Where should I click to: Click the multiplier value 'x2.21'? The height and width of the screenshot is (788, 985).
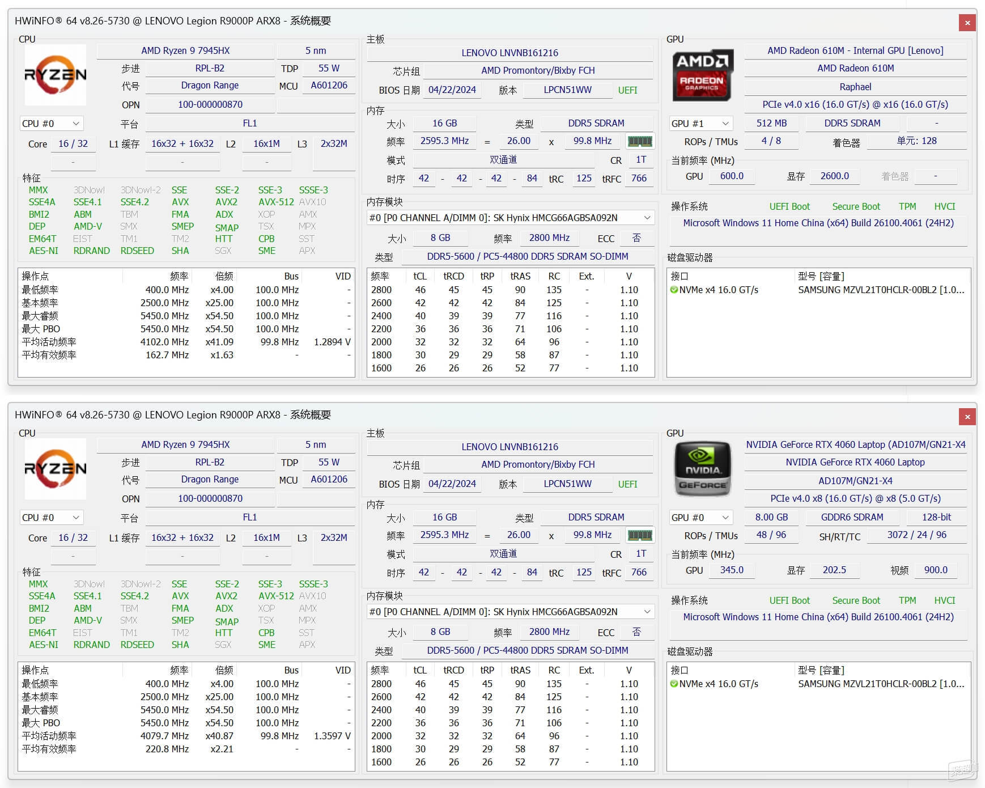(222, 749)
